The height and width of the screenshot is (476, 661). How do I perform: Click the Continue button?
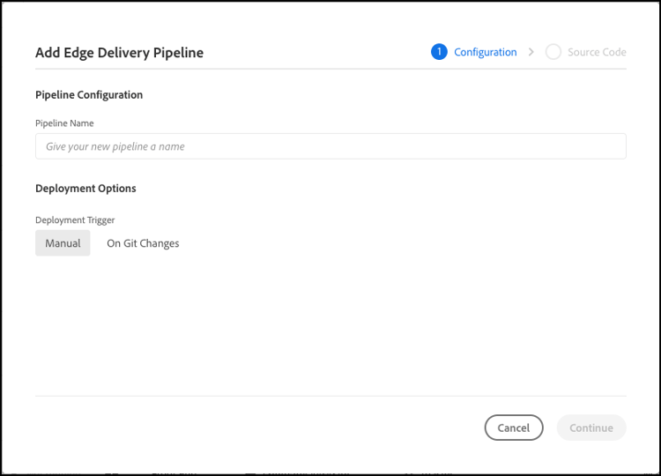590,428
